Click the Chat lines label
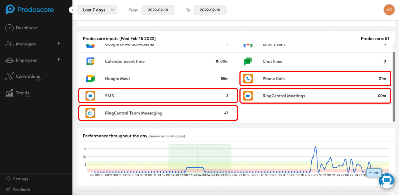Viewport: 399px width, 195px height. (272, 61)
